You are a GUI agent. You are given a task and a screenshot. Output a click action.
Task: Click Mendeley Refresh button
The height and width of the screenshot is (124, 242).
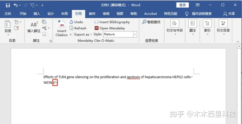(78, 28)
